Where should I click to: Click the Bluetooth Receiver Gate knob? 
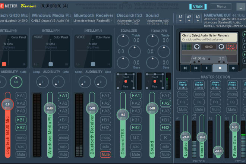100,82
